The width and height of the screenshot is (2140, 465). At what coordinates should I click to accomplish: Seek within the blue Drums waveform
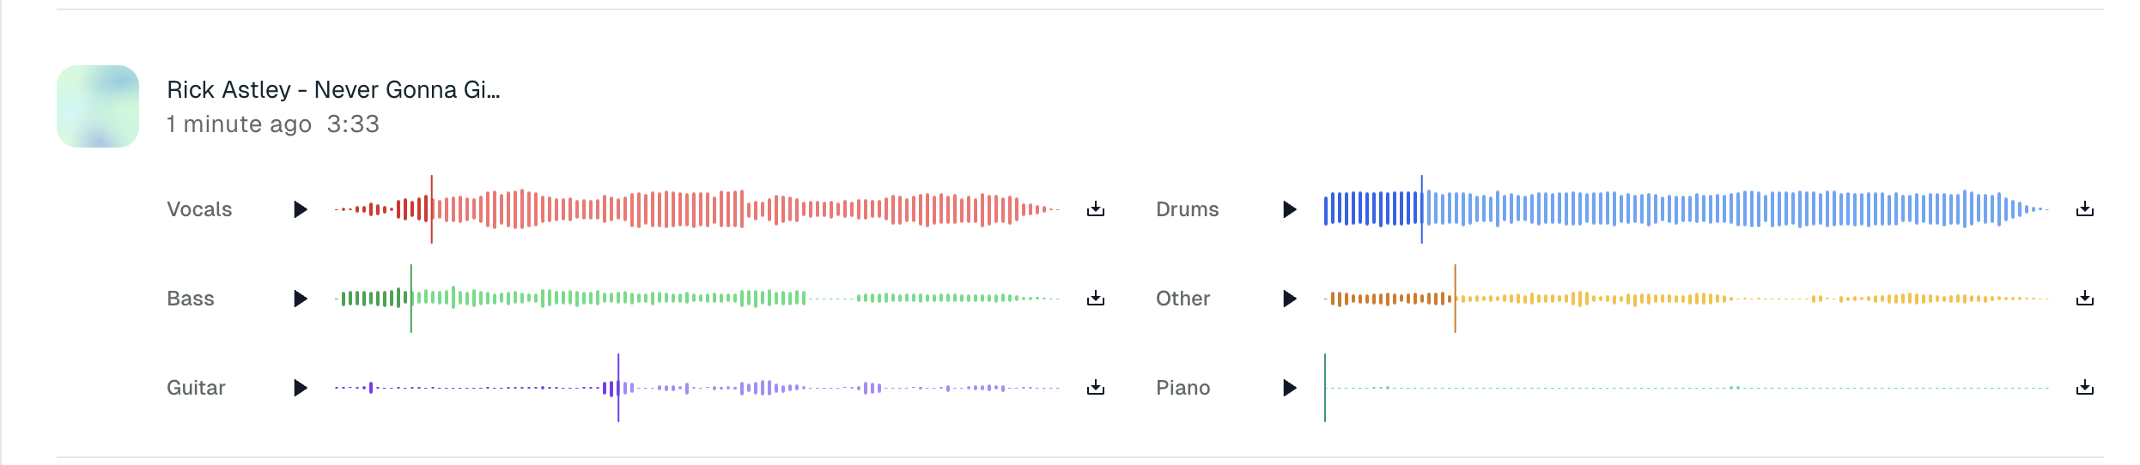pos(1683,209)
